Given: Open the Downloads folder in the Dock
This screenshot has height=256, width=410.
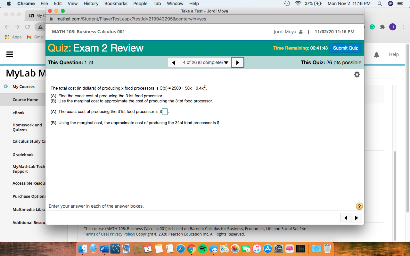Looking at the screenshot, I should click(x=316, y=249).
